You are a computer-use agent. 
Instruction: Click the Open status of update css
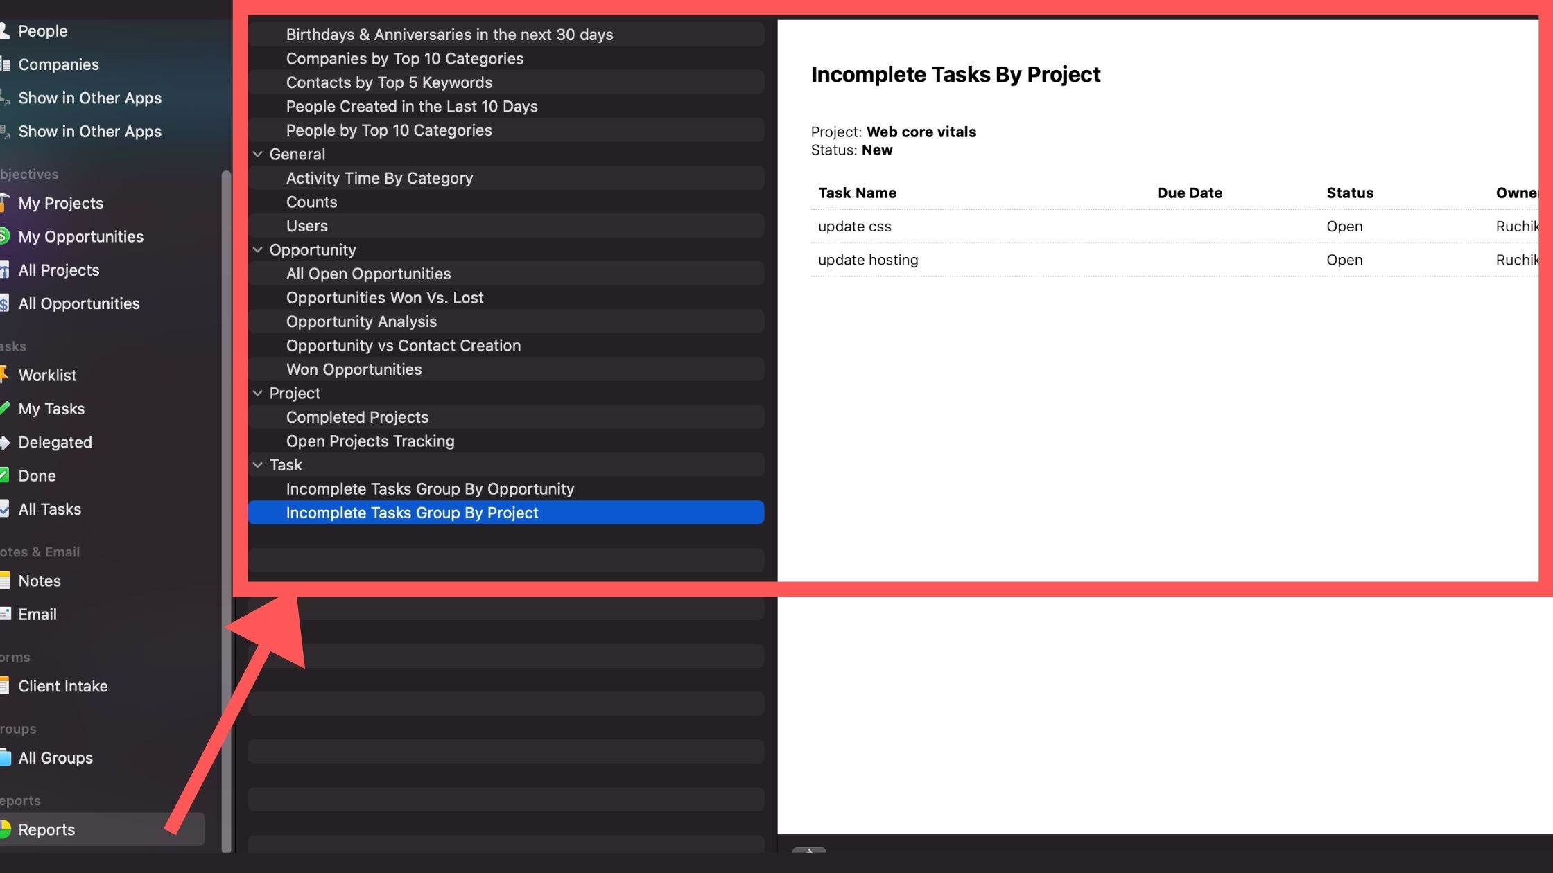click(x=1344, y=227)
